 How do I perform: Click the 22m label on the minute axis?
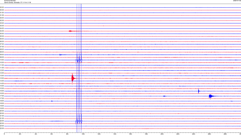[178, 134]
